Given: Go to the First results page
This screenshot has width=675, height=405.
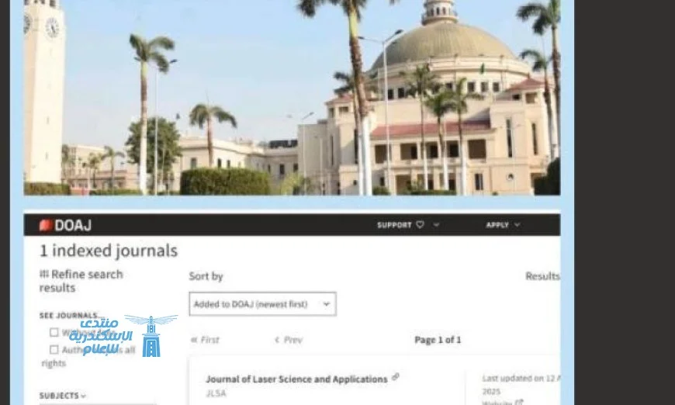Looking at the screenshot, I should coord(206,340).
